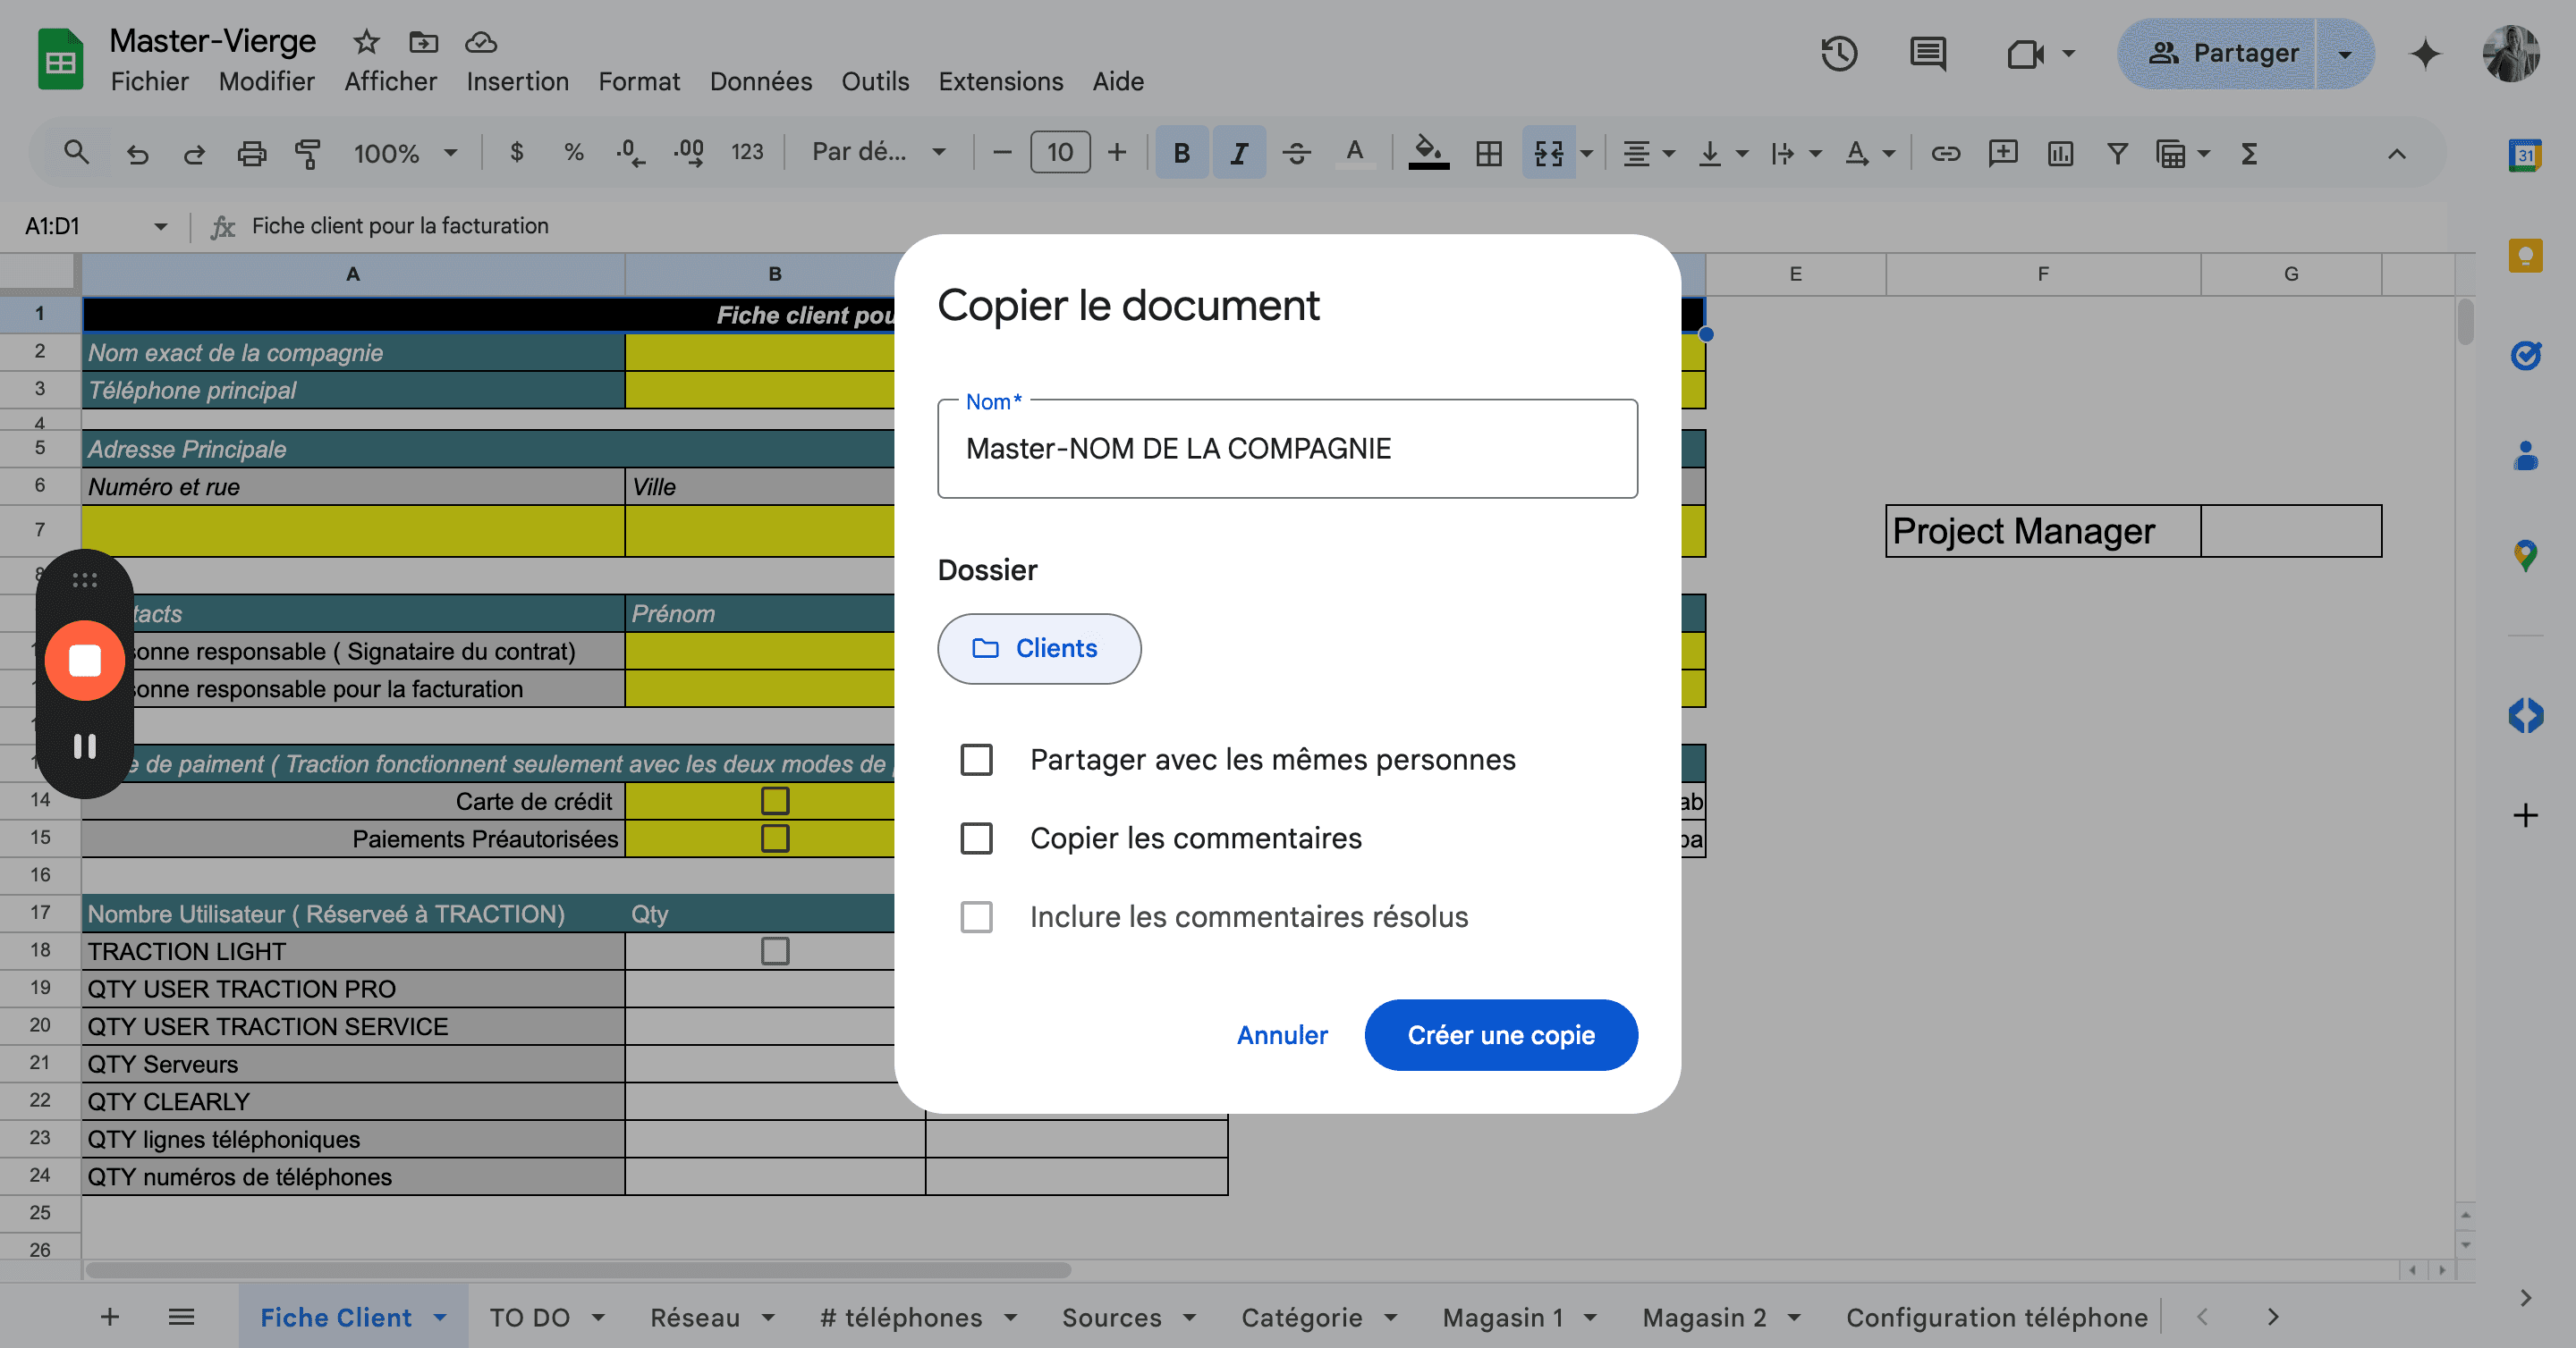Image resolution: width=2576 pixels, height=1348 pixels.
Task: Open the comments panel icon
Action: tap(1927, 54)
